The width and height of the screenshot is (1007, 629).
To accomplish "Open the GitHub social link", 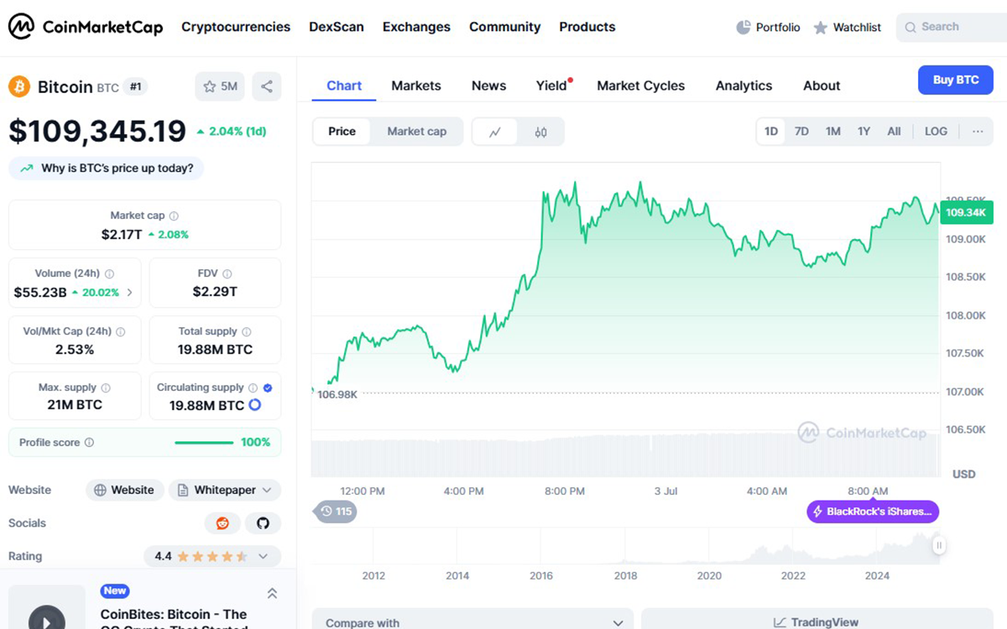I will click(x=263, y=523).
